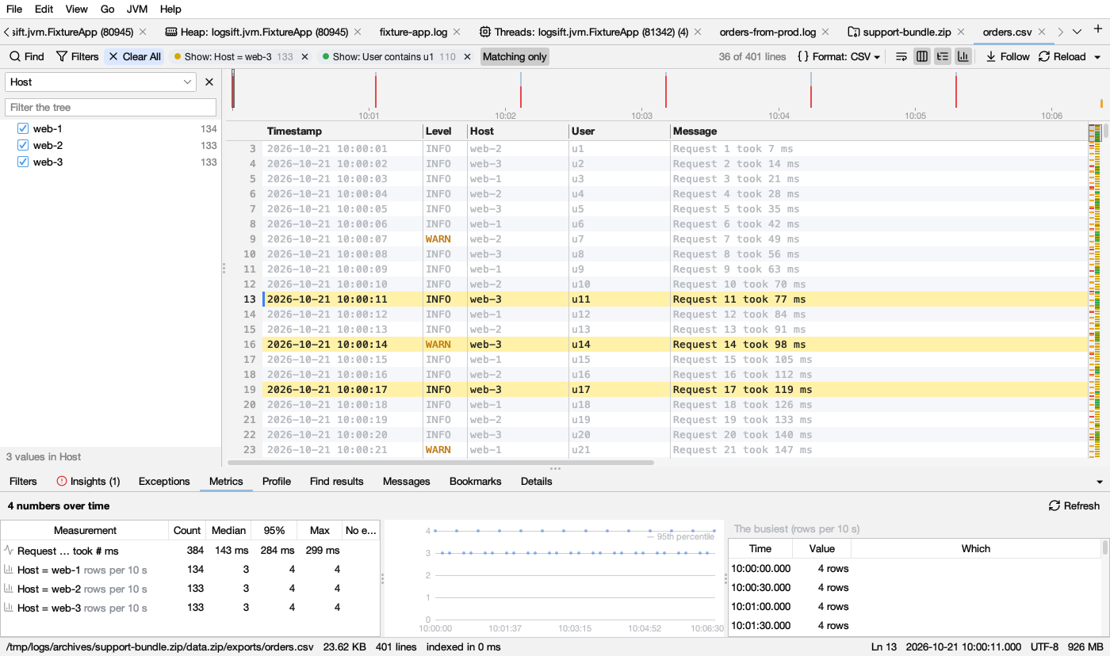1110x656 pixels.
Task: Open the Profile tab
Action: click(x=277, y=481)
